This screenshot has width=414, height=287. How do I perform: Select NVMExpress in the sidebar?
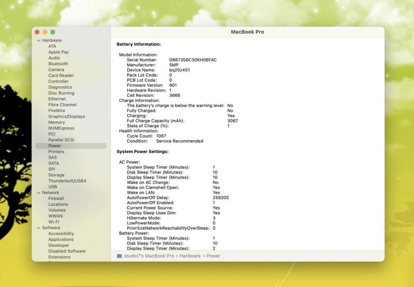click(61, 128)
